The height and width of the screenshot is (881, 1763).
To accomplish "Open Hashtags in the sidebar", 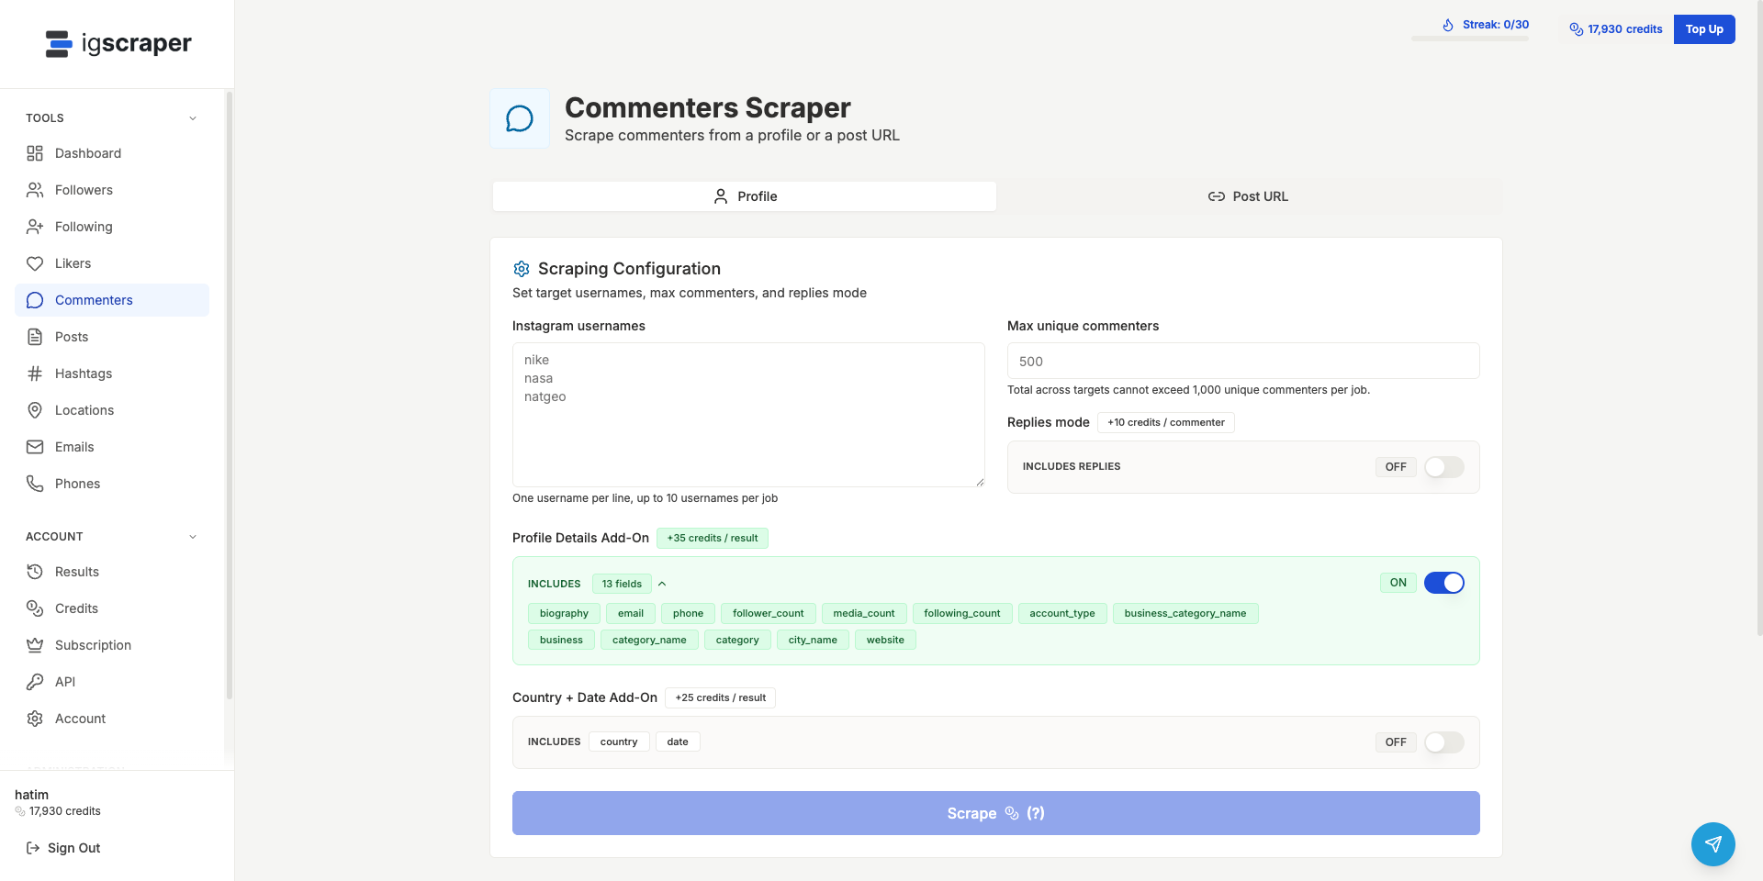I will (112, 374).
